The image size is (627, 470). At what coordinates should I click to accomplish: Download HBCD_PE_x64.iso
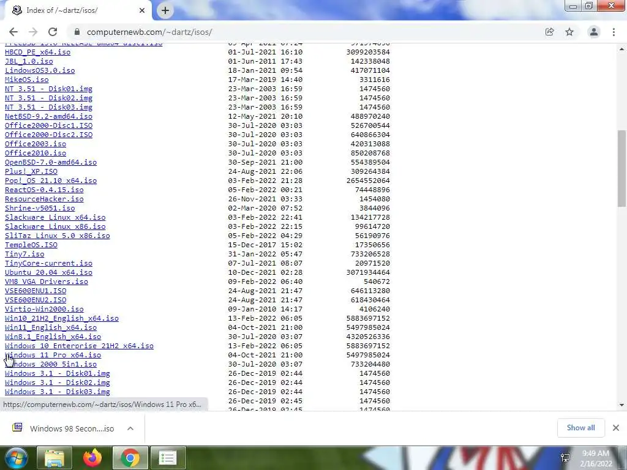click(x=37, y=52)
